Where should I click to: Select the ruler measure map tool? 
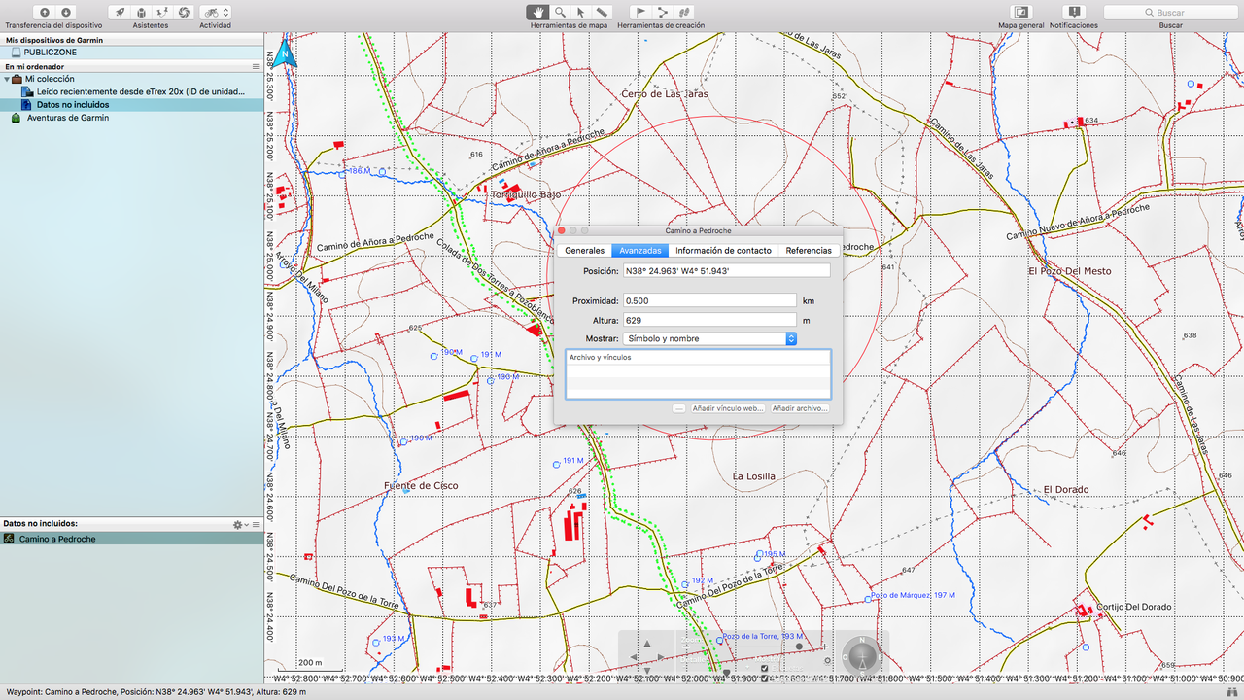[x=602, y=12]
